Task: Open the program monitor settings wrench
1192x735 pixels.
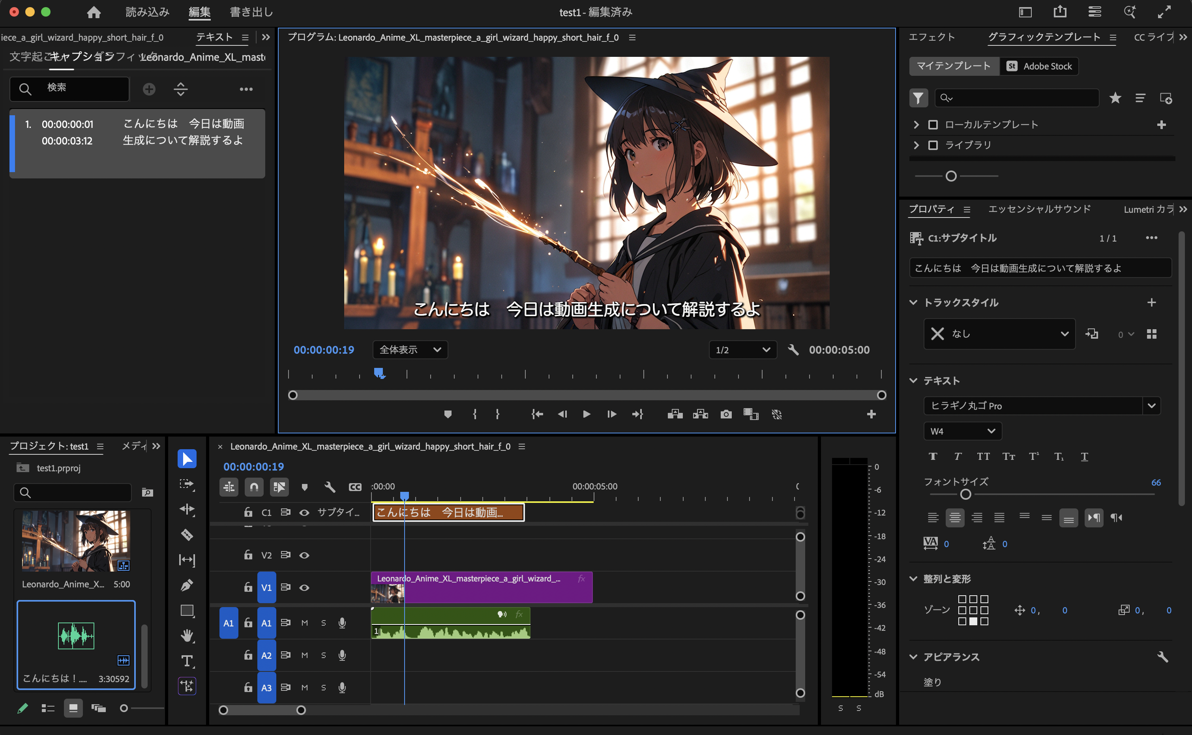Action: coord(793,350)
